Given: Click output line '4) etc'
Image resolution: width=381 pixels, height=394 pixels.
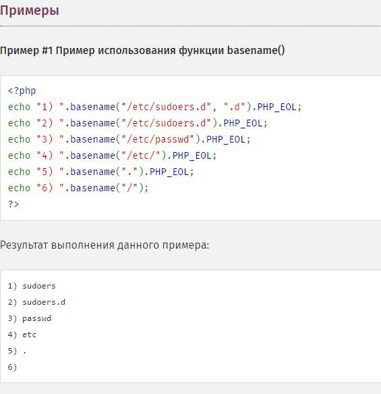Looking at the screenshot, I should click(x=22, y=335).
